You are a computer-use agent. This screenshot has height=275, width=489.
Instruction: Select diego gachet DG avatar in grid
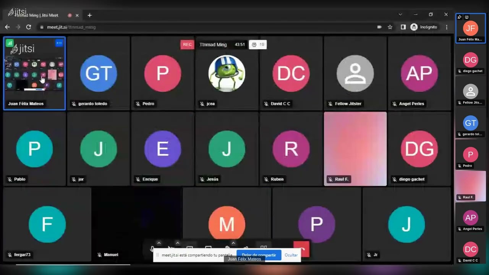[x=419, y=149]
